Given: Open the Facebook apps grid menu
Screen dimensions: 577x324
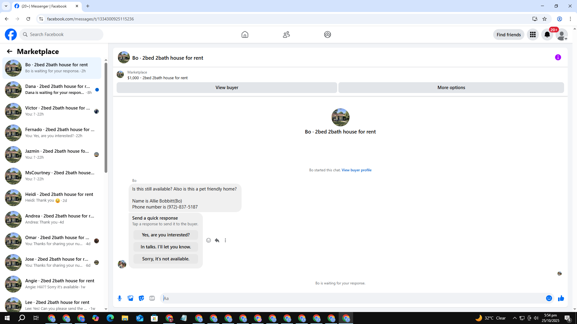Looking at the screenshot, I should click(533, 34).
